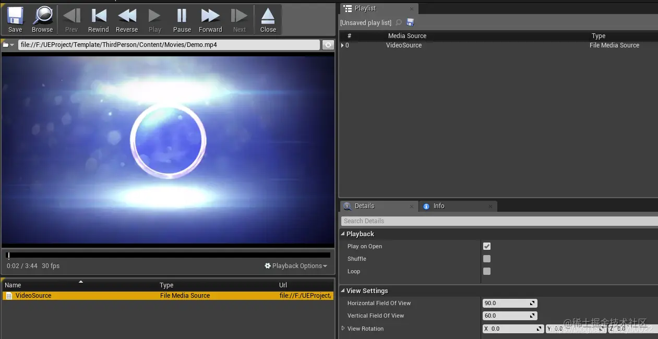Click the blue info icon on the Info tab
Image resolution: width=658 pixels, height=339 pixels.
426,206
